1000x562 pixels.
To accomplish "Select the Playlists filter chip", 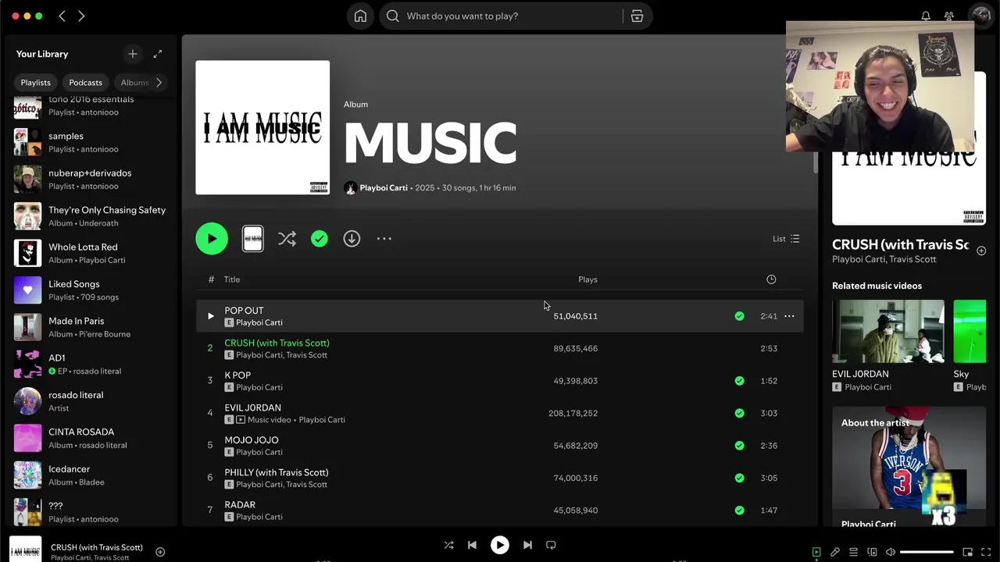I will (35, 82).
